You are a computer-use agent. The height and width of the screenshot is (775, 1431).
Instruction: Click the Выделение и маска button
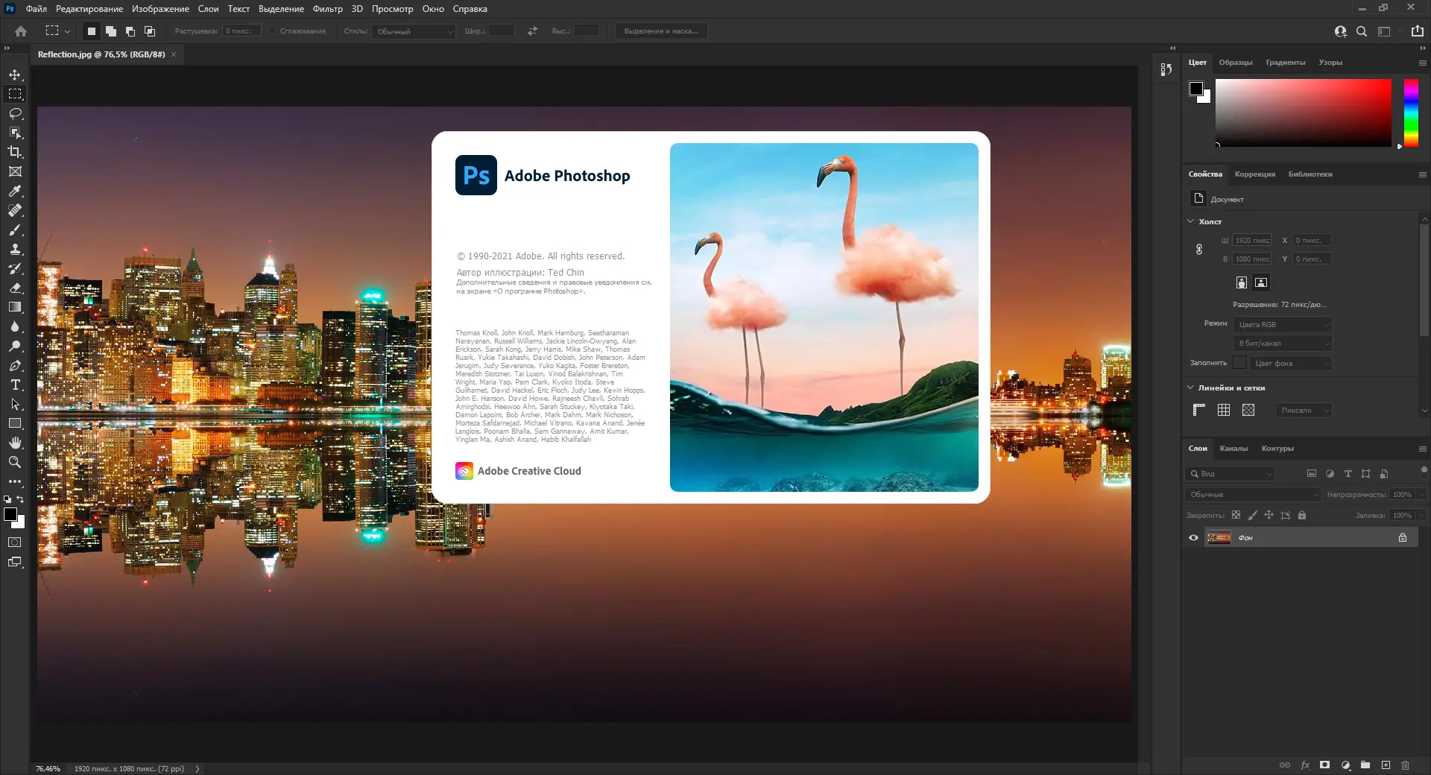point(661,31)
